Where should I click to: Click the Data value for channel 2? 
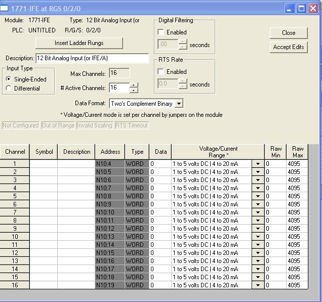coord(160,171)
